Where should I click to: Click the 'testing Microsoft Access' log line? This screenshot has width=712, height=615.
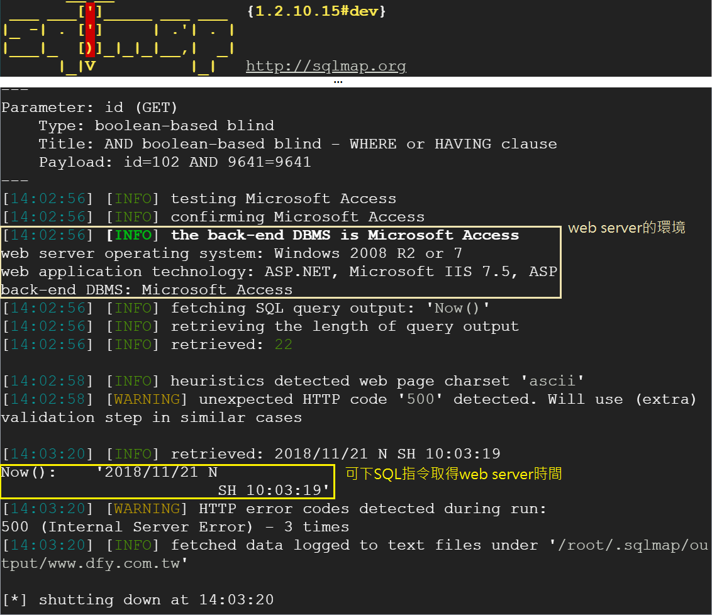coord(199,198)
